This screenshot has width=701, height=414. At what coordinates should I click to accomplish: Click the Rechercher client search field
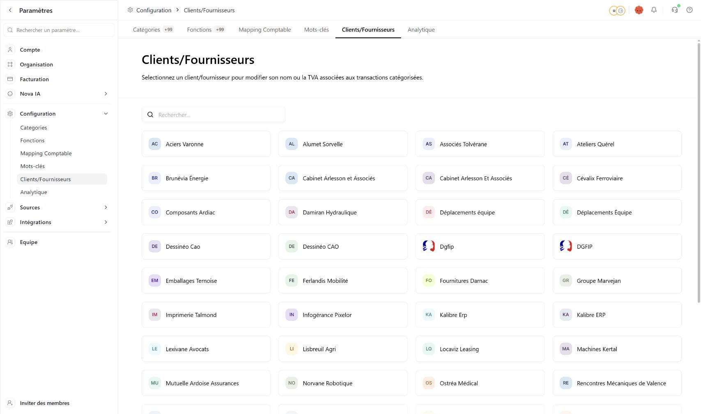[x=214, y=115]
